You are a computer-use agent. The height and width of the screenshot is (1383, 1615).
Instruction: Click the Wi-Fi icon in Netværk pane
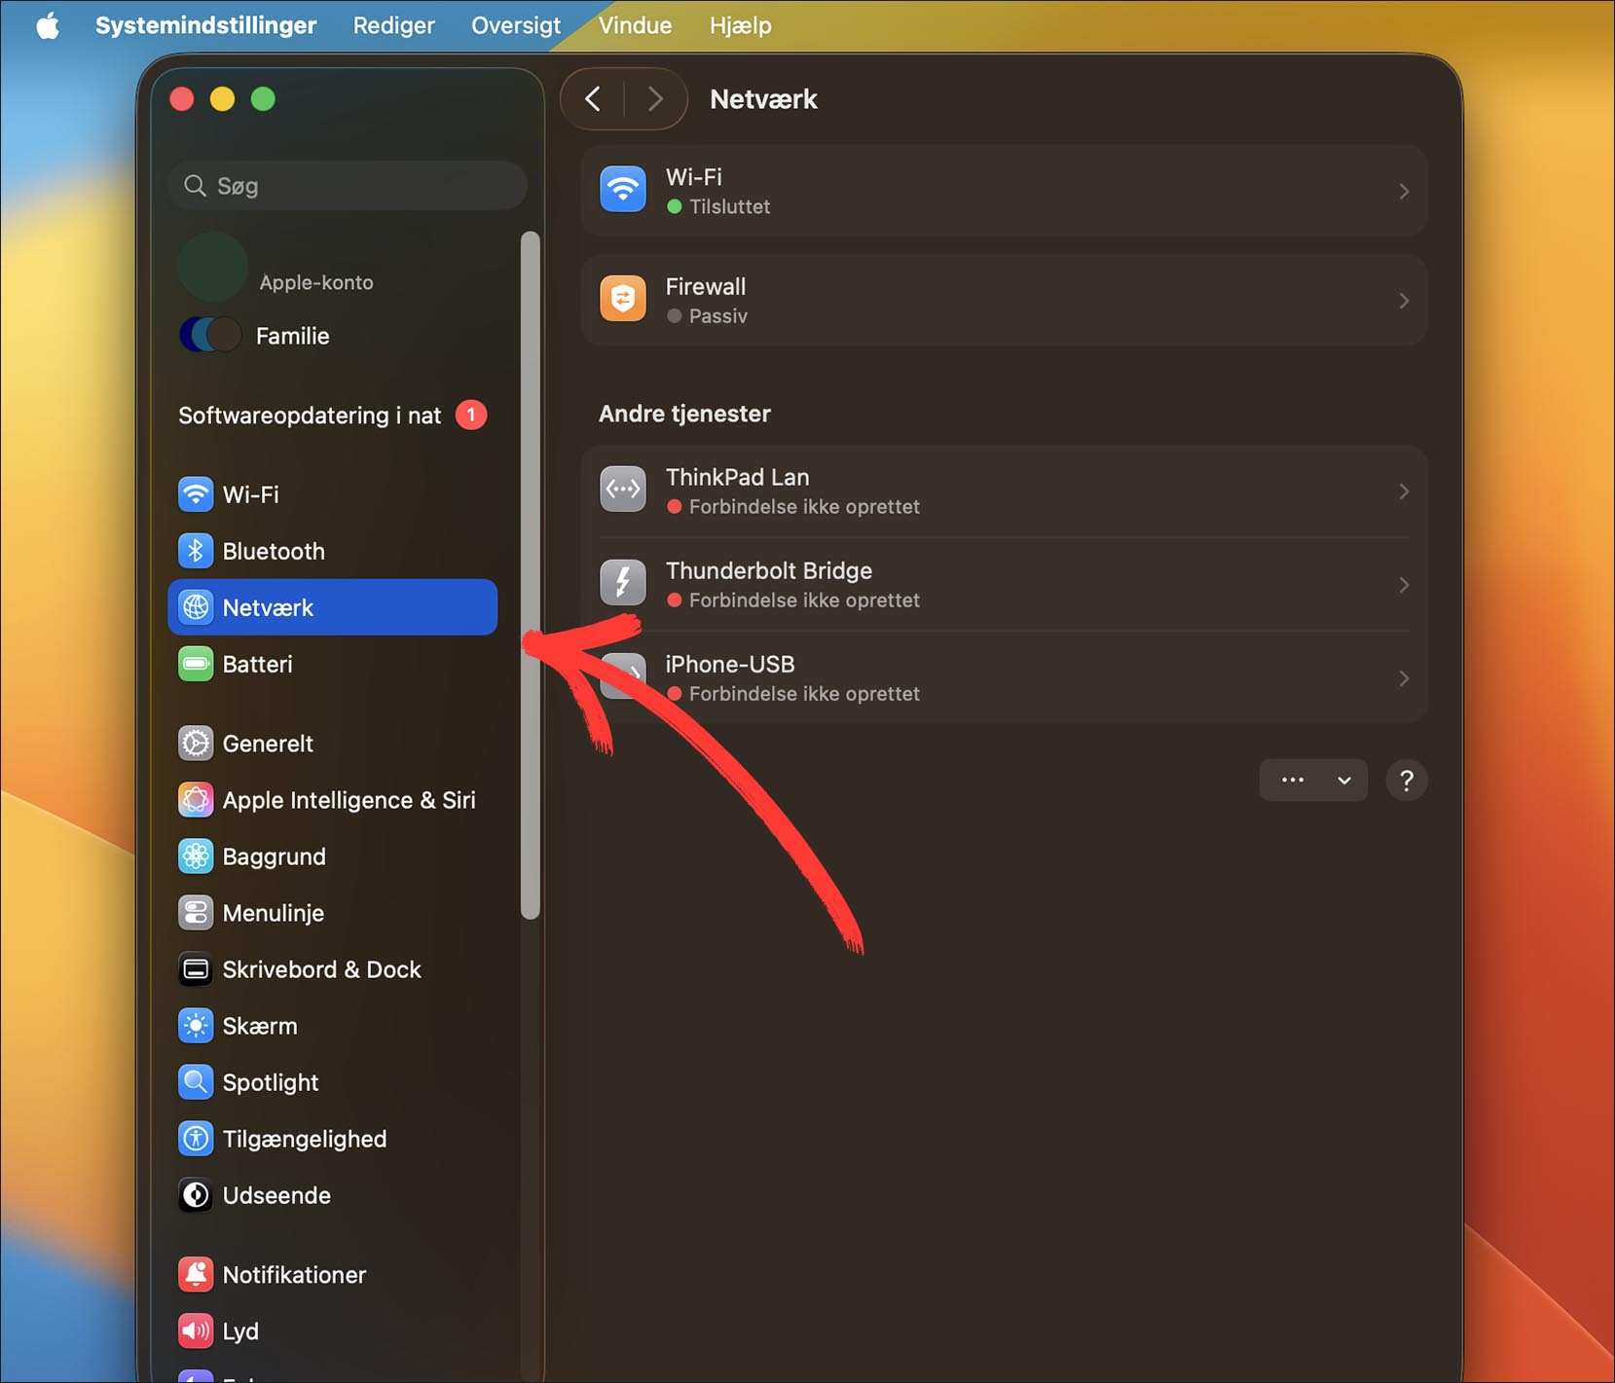(623, 190)
